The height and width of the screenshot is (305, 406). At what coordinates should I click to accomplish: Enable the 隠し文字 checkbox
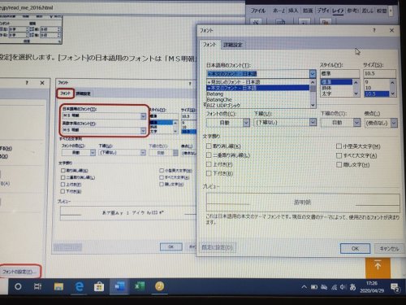click(x=339, y=164)
